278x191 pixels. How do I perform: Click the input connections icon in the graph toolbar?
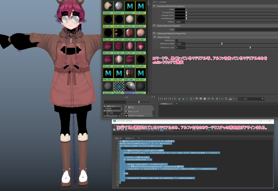(161, 99)
